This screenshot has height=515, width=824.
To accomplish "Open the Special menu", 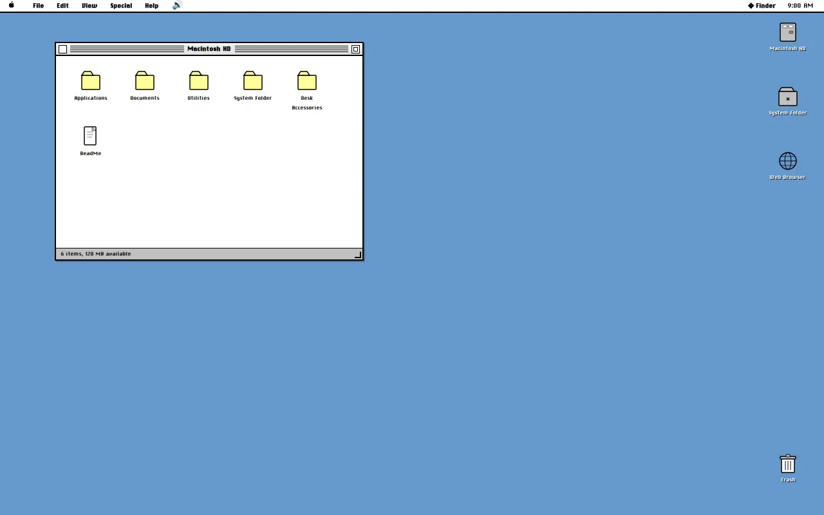I will (x=121, y=6).
